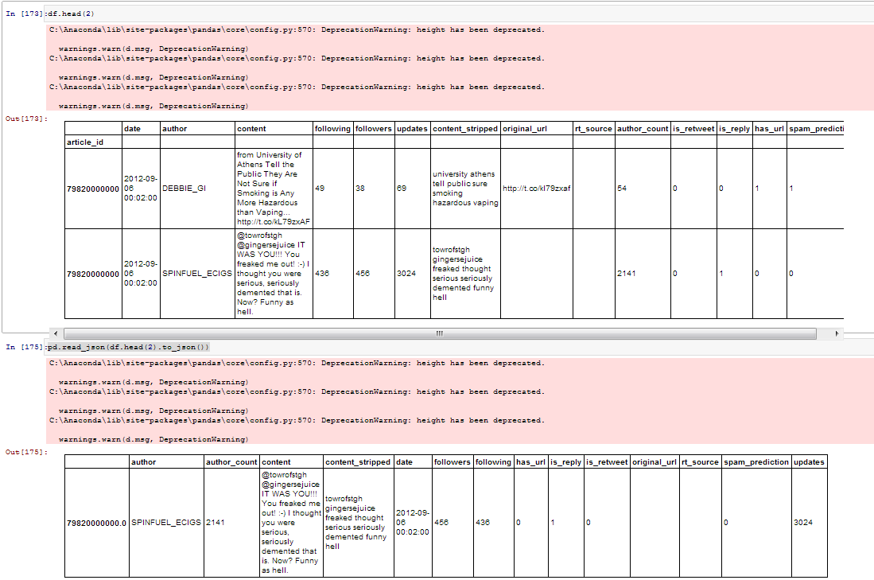Image resolution: width=874 pixels, height=580 pixels.
Task: Click spam_prediction header in second table
Action: pos(756,461)
